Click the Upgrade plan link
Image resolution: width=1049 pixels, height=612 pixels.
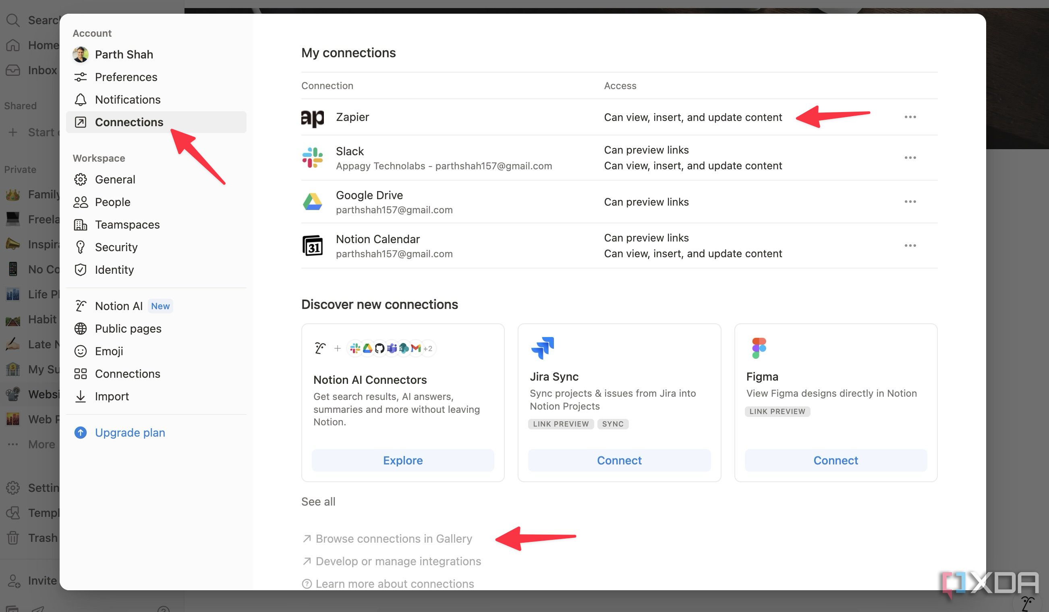(x=130, y=433)
